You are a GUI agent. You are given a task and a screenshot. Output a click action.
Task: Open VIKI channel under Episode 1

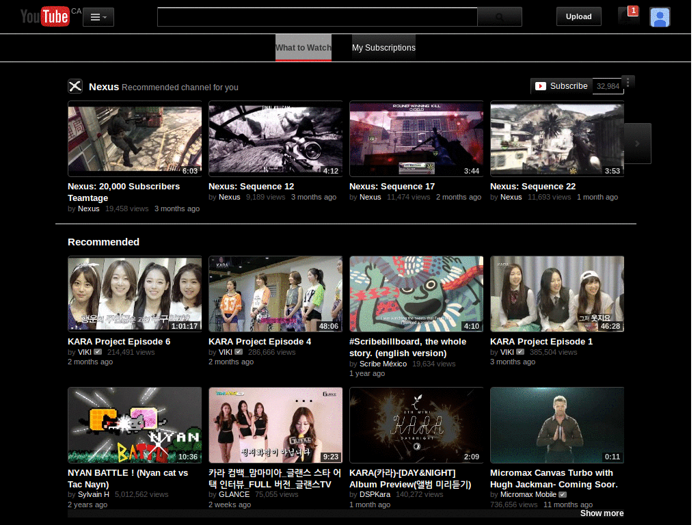click(507, 352)
